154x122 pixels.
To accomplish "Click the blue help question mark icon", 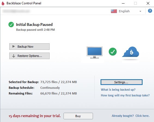I will [150, 11].
